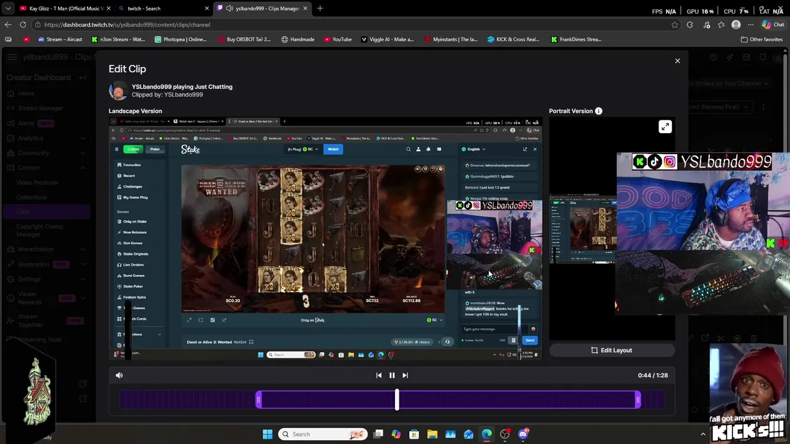Open Discord from the taskbar
Image resolution: width=790 pixels, height=444 pixels.
tap(523, 434)
